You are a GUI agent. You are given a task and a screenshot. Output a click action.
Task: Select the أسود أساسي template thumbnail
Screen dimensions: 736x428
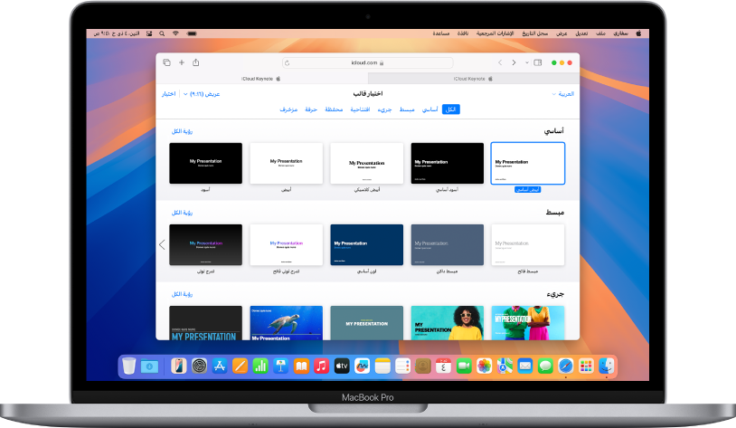pyautogui.click(x=448, y=163)
